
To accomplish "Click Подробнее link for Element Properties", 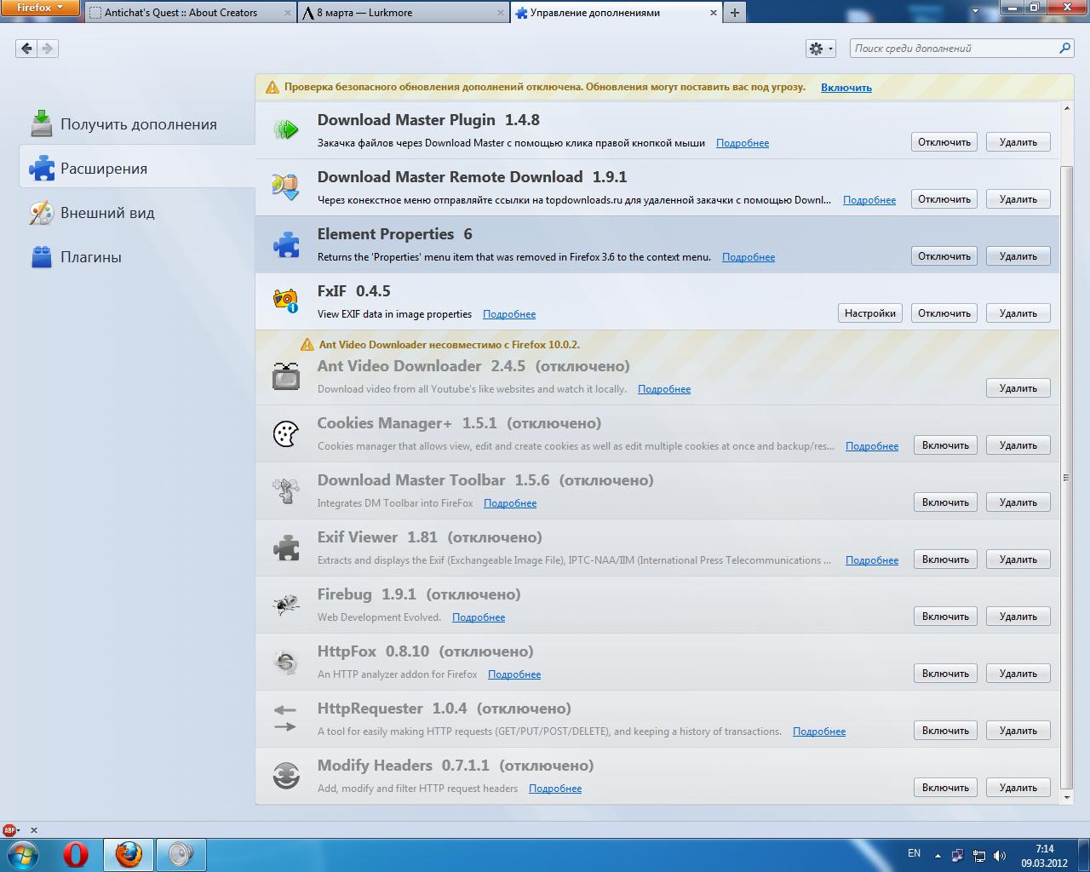I will tap(749, 257).
